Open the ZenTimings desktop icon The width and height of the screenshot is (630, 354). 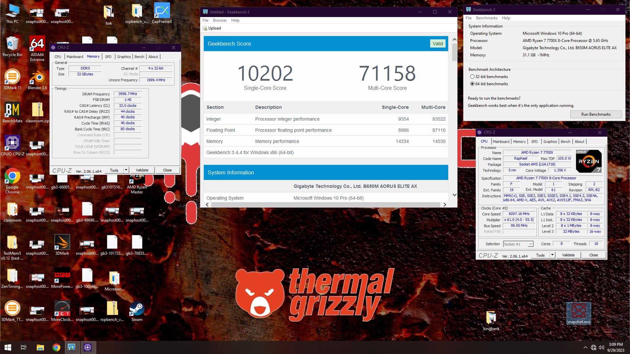coord(12,278)
